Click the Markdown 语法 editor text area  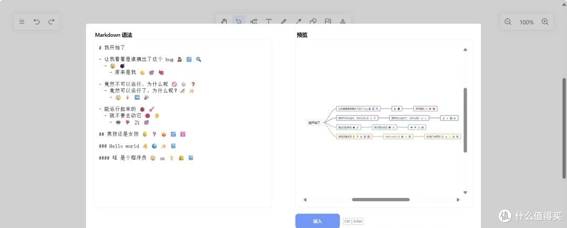point(183,123)
